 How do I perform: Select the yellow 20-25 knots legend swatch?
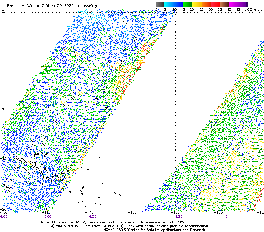click(197, 4)
